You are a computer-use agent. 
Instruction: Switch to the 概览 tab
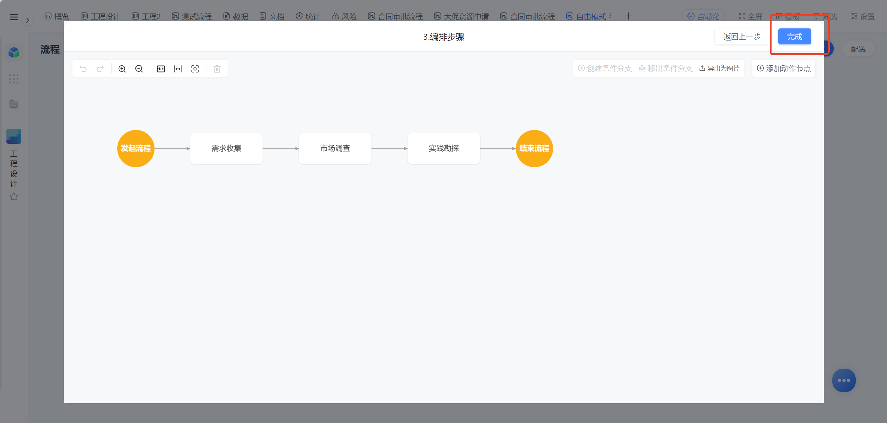pyautogui.click(x=57, y=16)
